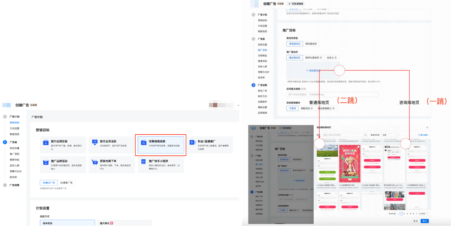
Task: Open the 落地页状态 全部 dropdown
Action: tap(390, 135)
